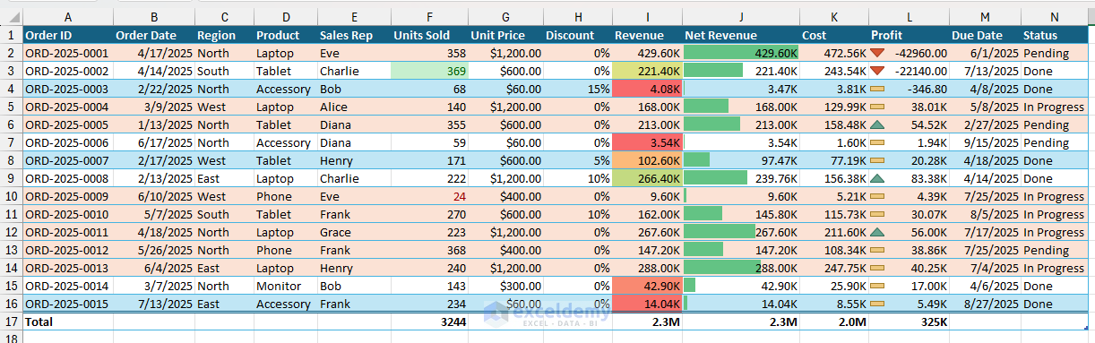Select cell ORD-2025-0015
This screenshot has width=1095, height=343.
click(x=68, y=304)
